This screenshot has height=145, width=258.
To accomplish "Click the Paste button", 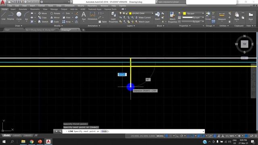I will tap(237, 16).
